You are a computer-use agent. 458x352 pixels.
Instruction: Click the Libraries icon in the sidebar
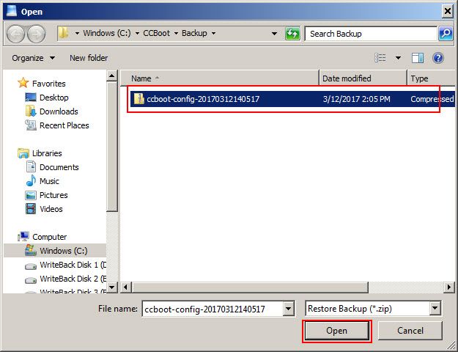23,153
